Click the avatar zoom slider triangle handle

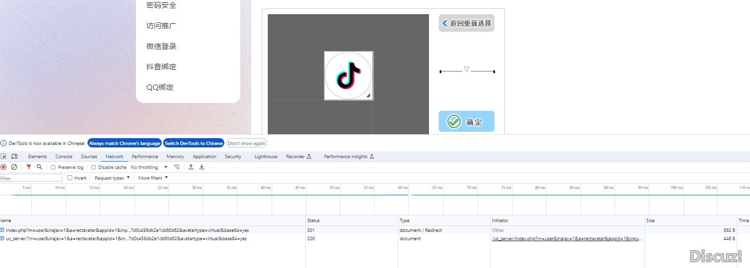coord(467,69)
